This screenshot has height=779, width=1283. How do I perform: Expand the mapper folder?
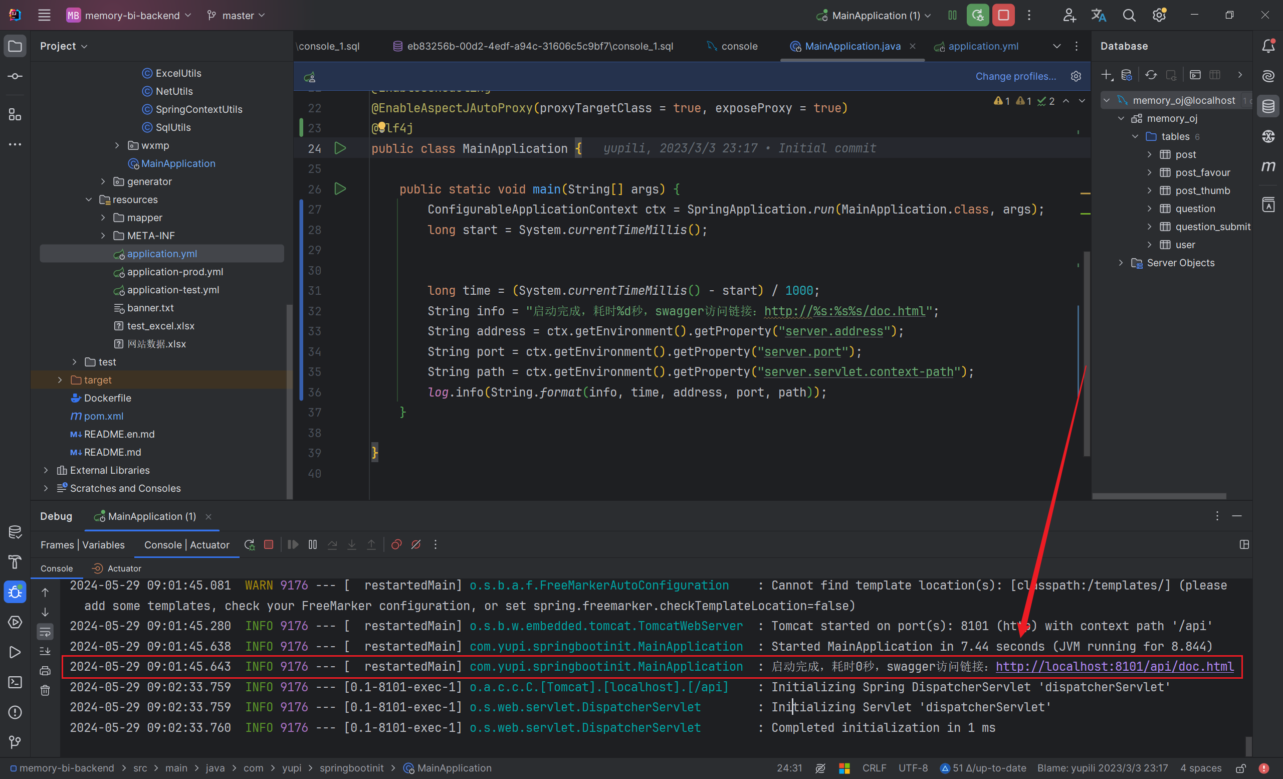click(x=103, y=218)
